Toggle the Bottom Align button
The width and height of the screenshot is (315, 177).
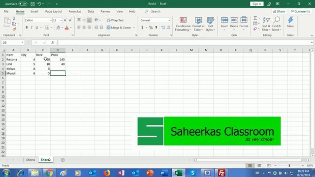click(x=89, y=20)
